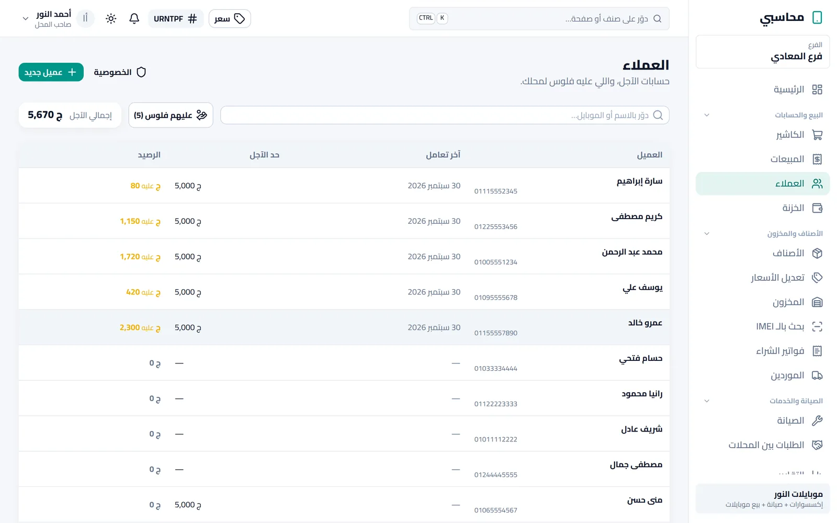This screenshot has width=837, height=523.
Task: Click the الرصيد column header
Action: click(x=149, y=155)
